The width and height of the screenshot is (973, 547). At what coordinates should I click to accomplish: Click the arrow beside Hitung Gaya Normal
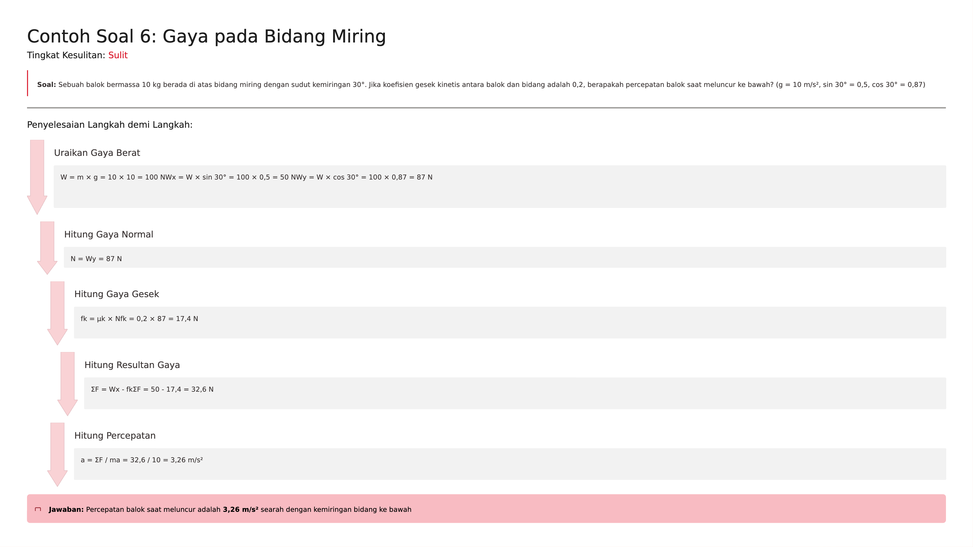click(x=47, y=247)
